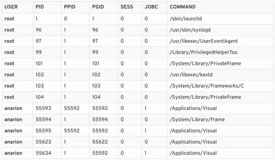This screenshot has width=275, height=160.
Task: Select the /usr/libexec/UserEventAgent command cell
Action: coord(204,41)
